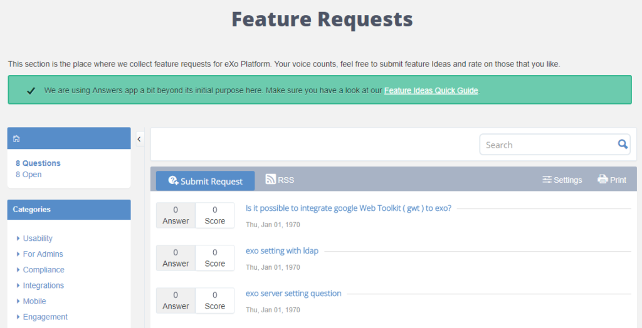
Task: Collapse the sidebar with the left chevron
Action: coord(139,139)
